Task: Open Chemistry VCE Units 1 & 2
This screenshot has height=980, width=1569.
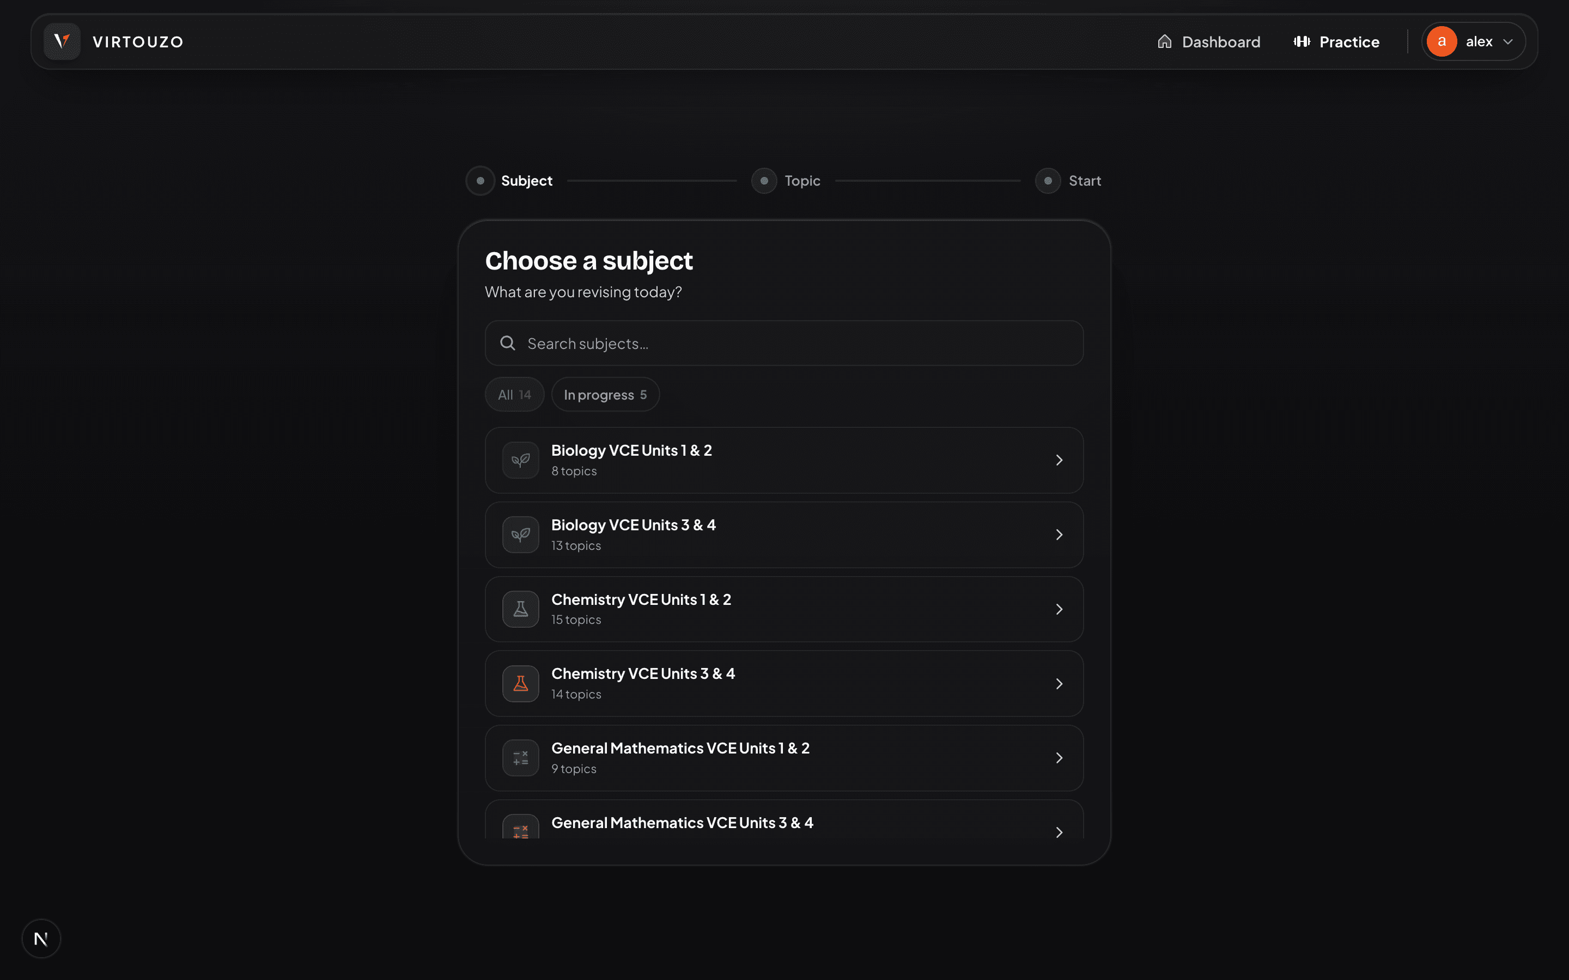Action: [784, 609]
